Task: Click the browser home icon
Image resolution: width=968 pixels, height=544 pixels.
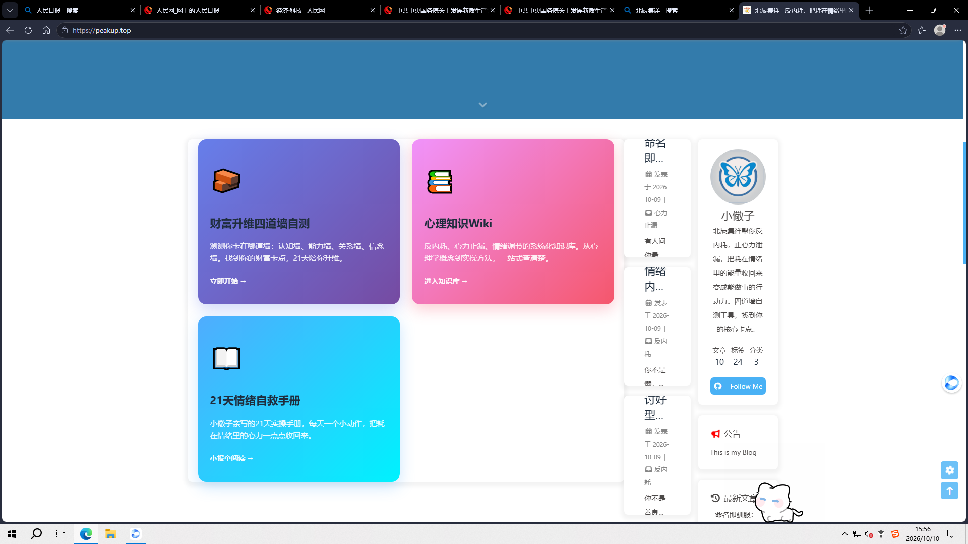Action: pyautogui.click(x=46, y=30)
